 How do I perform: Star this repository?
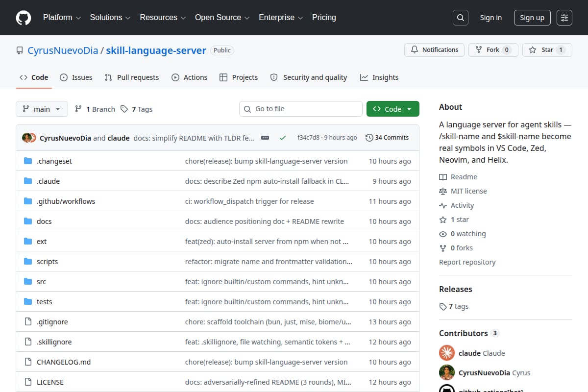pos(547,50)
